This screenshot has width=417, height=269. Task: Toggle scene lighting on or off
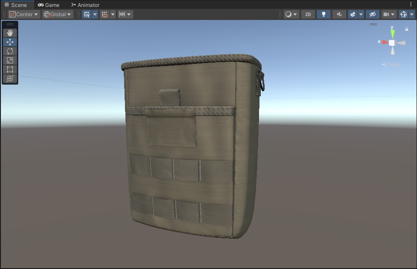click(323, 14)
